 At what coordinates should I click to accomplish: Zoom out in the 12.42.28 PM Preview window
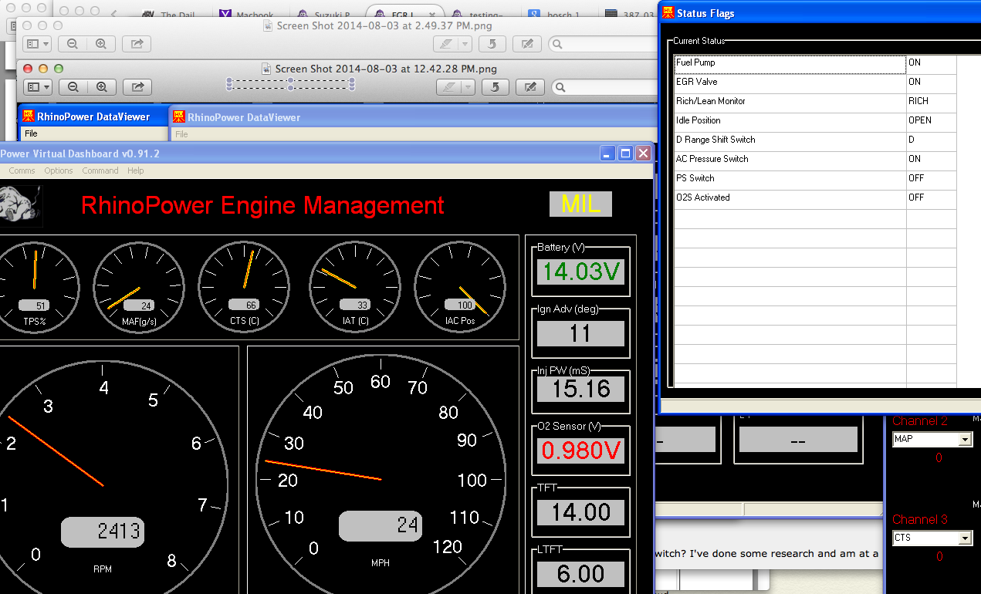click(x=73, y=87)
